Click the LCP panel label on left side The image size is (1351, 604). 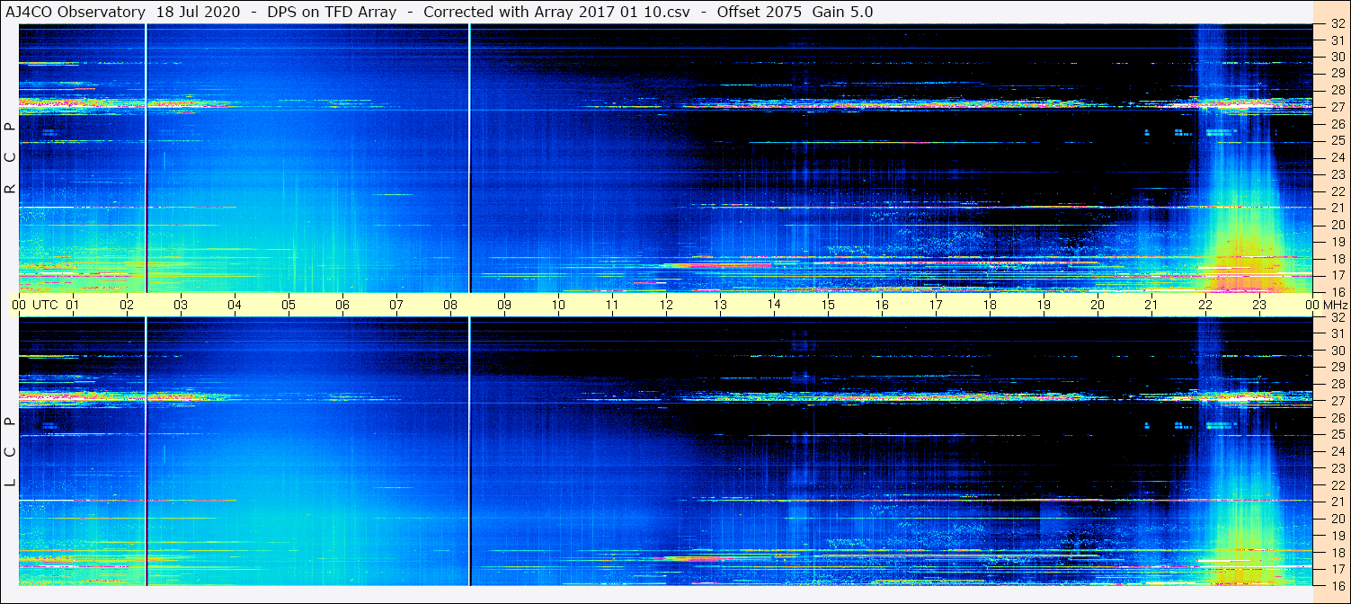point(10,451)
